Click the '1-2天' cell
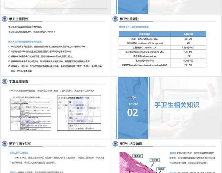This screenshot has width=222, height=173. 188,56
